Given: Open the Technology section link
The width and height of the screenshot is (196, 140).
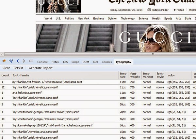Looking at the screenshot, I should [128, 19].
